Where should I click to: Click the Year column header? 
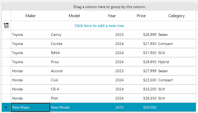[x=112, y=16]
